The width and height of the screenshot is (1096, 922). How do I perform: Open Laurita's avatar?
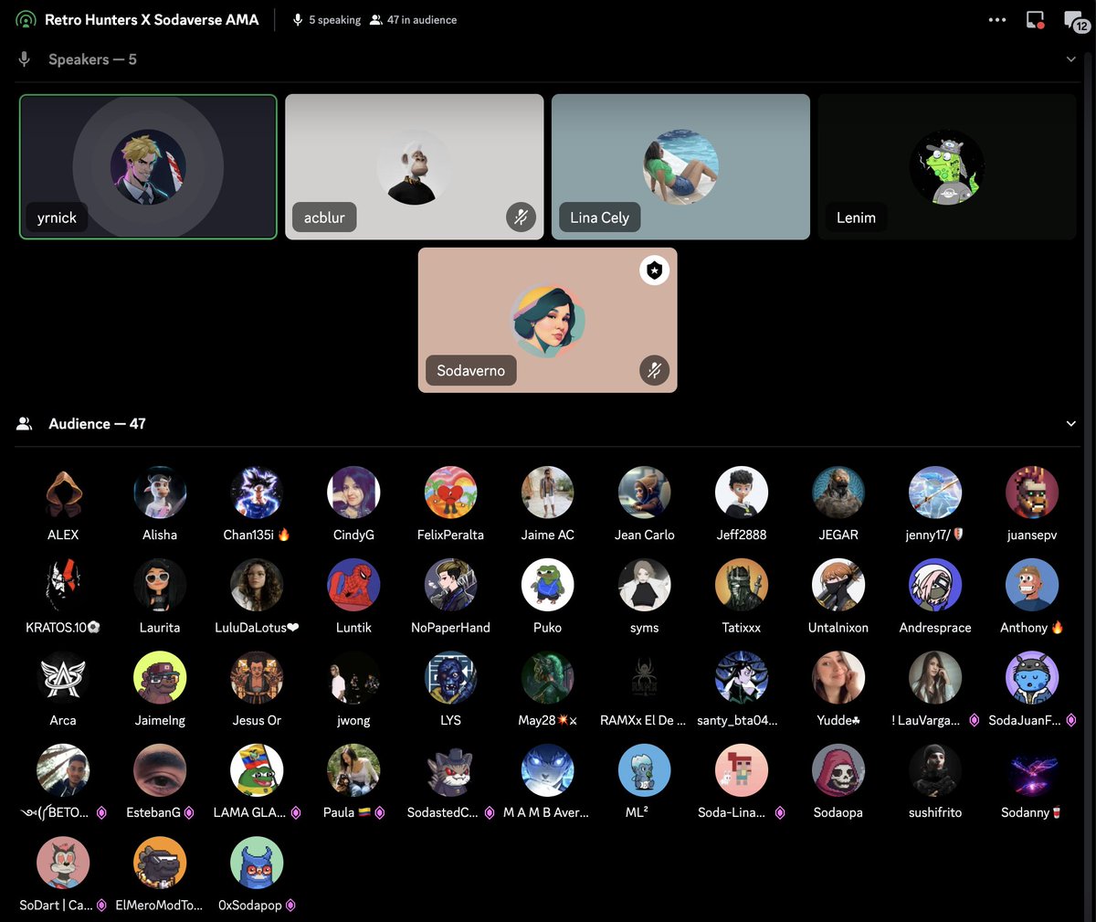[x=160, y=585]
